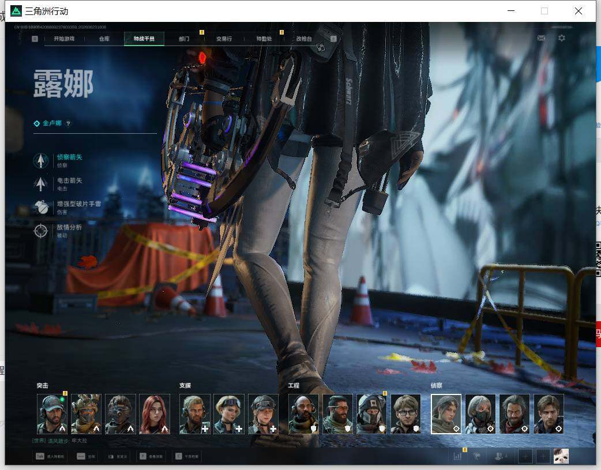
Task: Open the 部门 tab
Action: (x=184, y=39)
